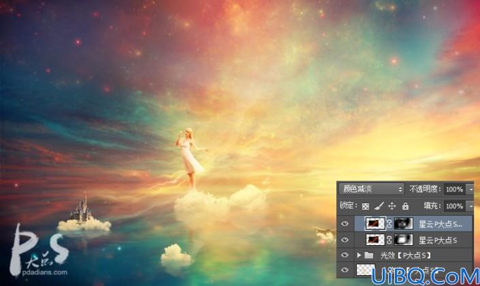Hide the selected 星云P大点S... layer

point(345,223)
